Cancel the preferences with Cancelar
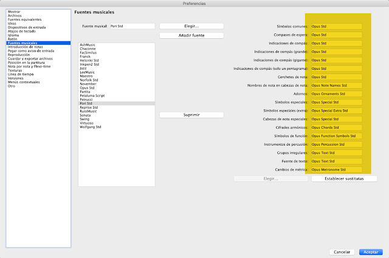Image resolution: width=389 pixels, height=258 pixels. [x=342, y=252]
